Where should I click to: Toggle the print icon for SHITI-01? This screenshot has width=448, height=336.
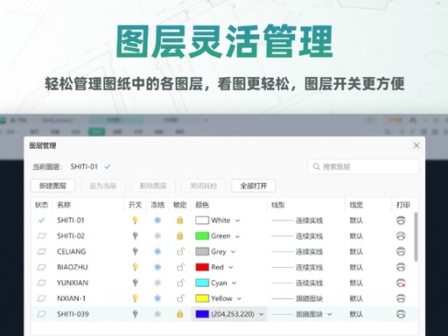tap(401, 220)
